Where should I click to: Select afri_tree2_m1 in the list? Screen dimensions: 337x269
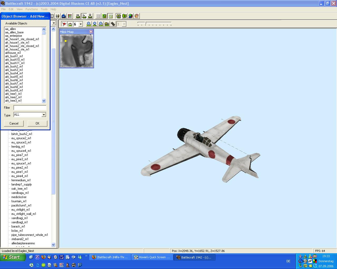13,97
